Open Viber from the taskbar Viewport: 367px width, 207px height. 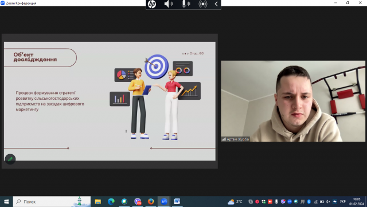tap(138, 201)
